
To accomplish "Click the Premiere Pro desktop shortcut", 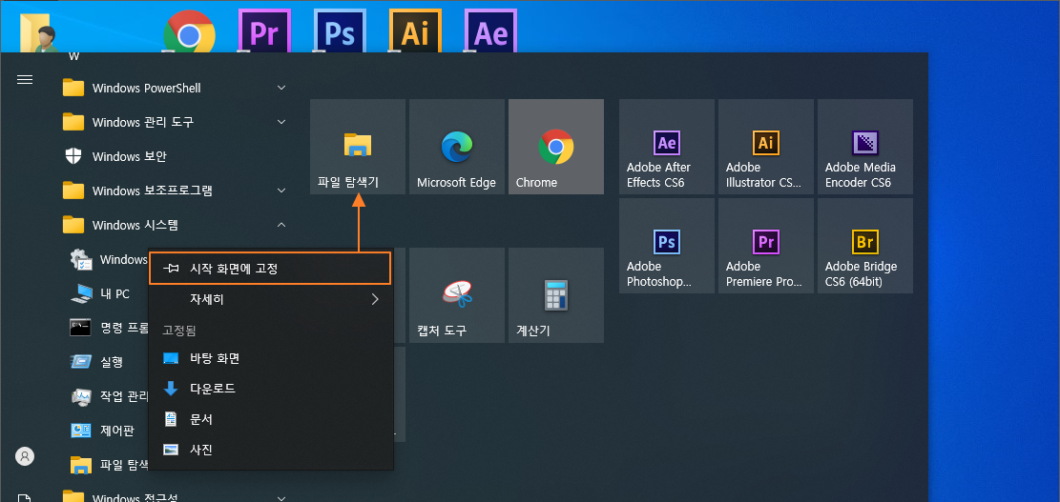I will coord(264,31).
